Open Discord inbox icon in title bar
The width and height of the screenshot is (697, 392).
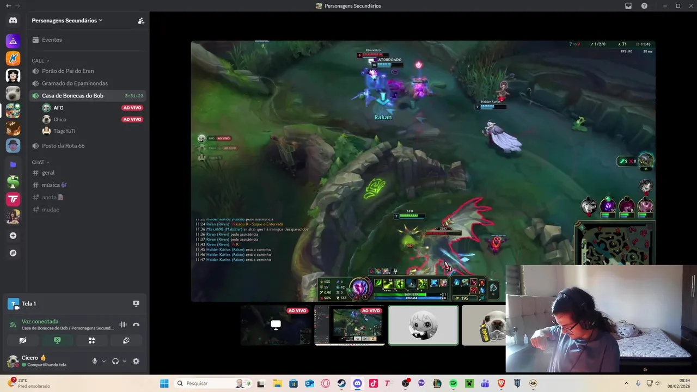[628, 5]
